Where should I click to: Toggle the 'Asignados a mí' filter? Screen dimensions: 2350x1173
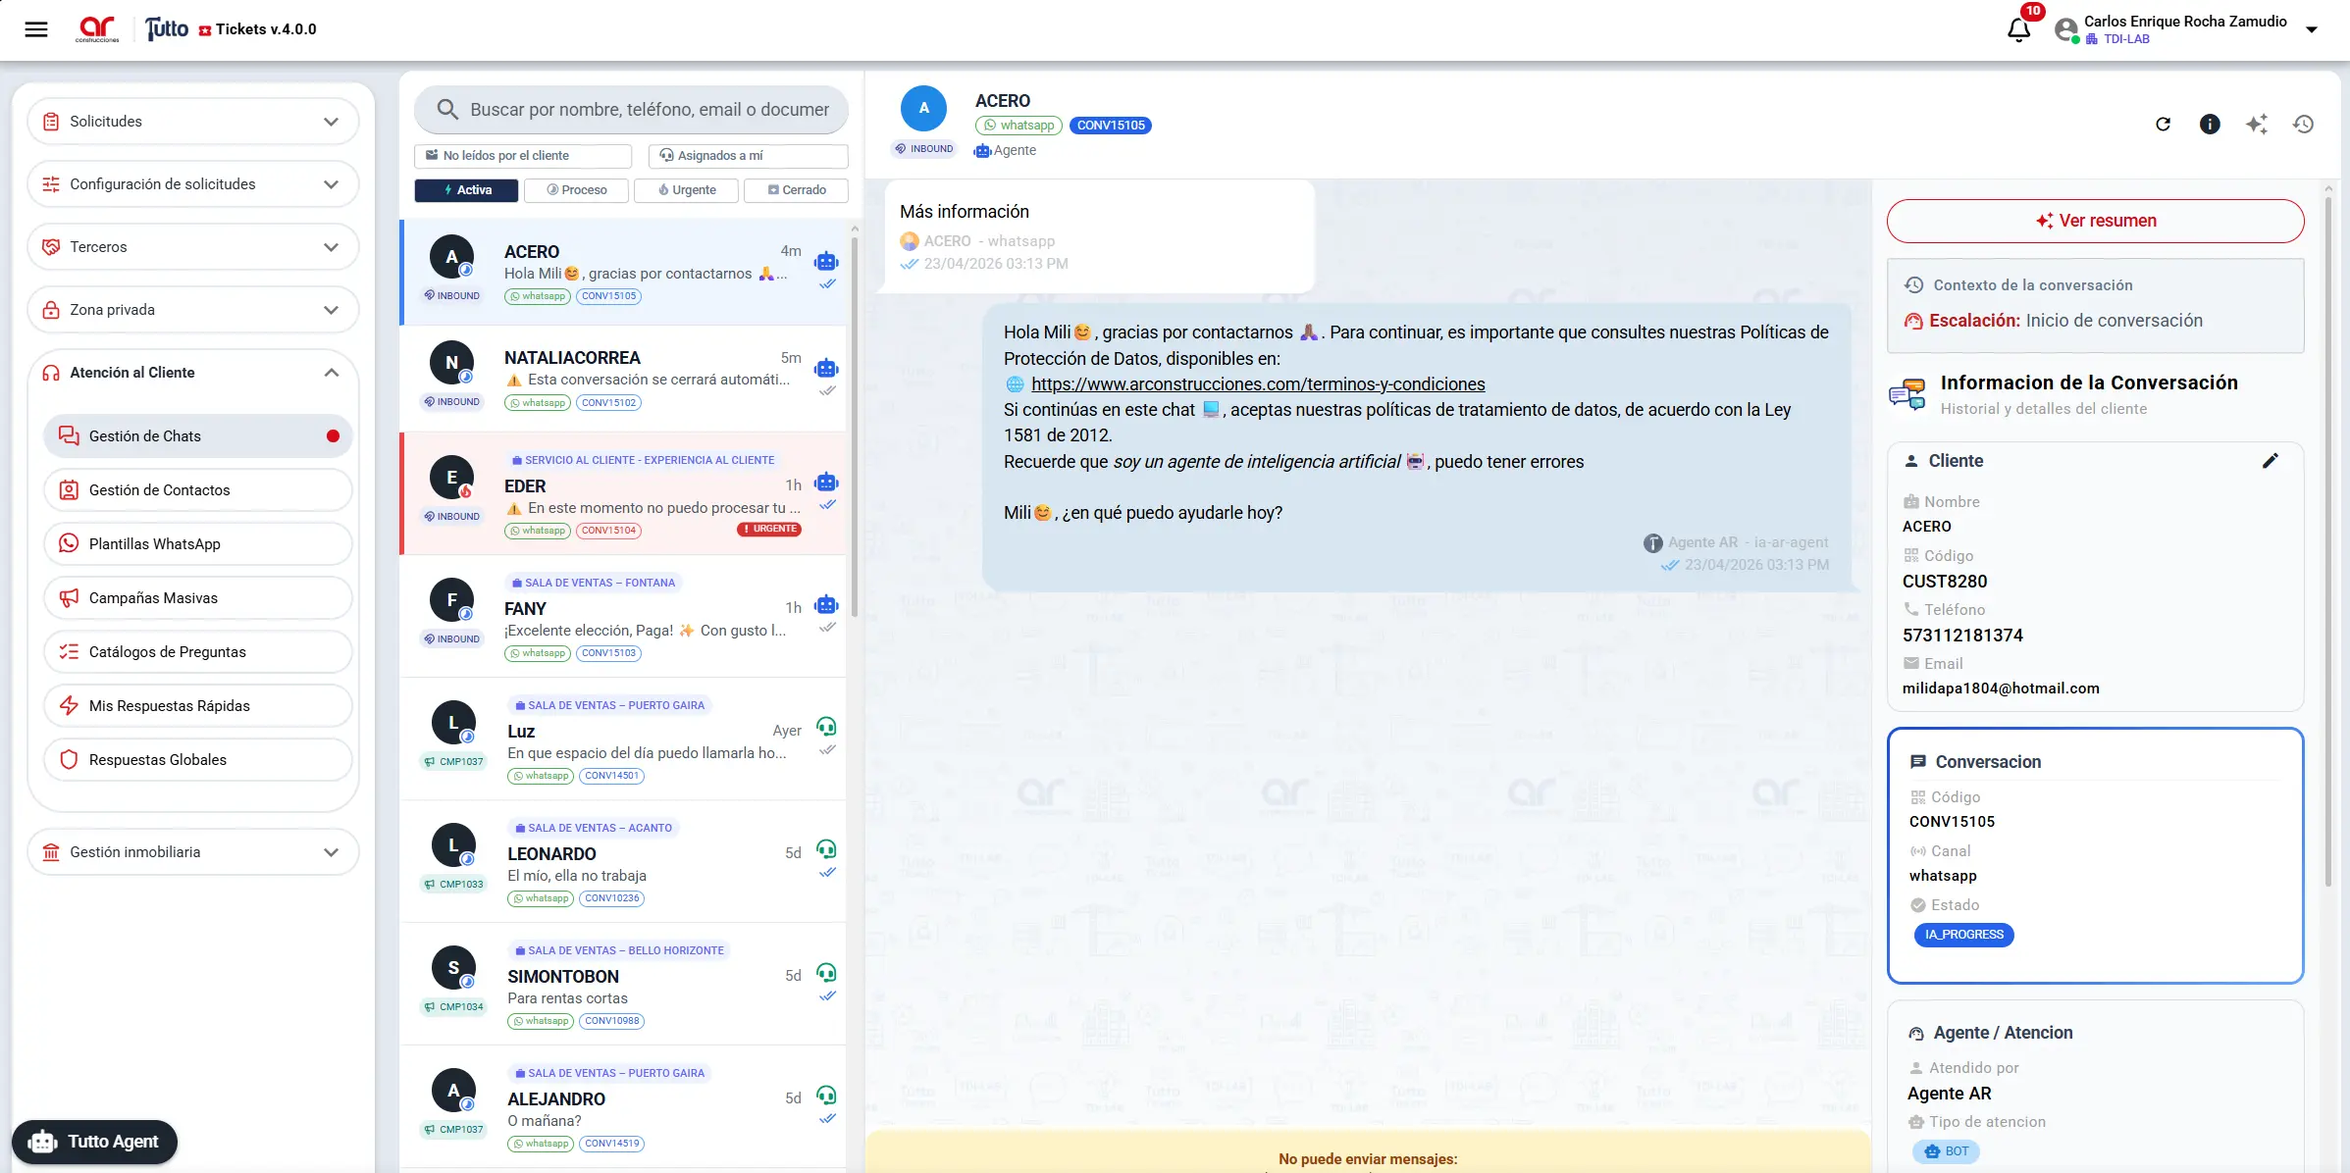coord(748,156)
